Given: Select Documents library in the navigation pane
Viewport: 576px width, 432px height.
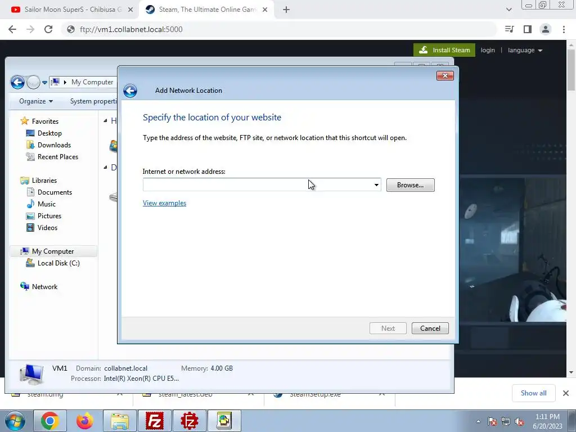Looking at the screenshot, I should [55, 192].
